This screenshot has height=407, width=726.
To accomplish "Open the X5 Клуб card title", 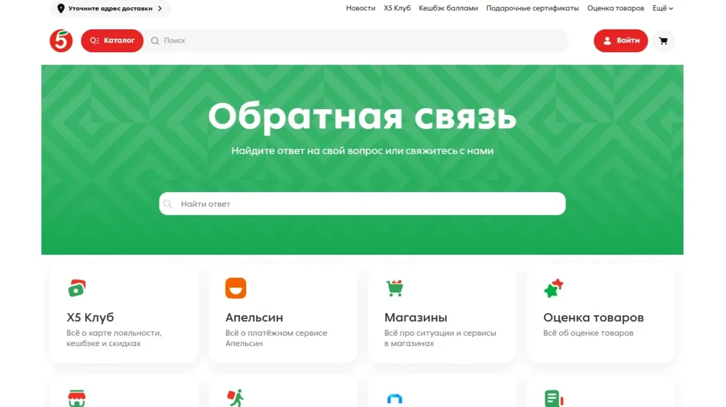I will 90,317.
